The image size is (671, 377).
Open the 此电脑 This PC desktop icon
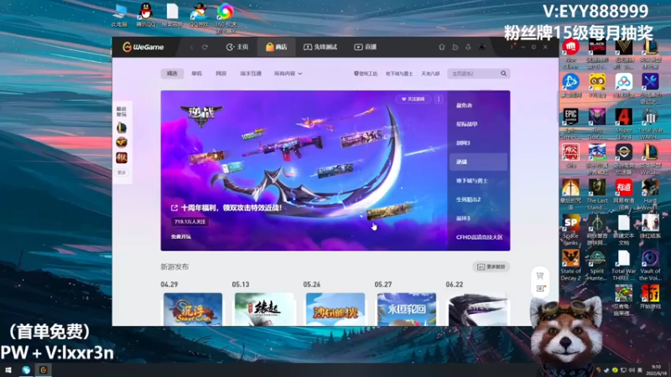[119, 16]
